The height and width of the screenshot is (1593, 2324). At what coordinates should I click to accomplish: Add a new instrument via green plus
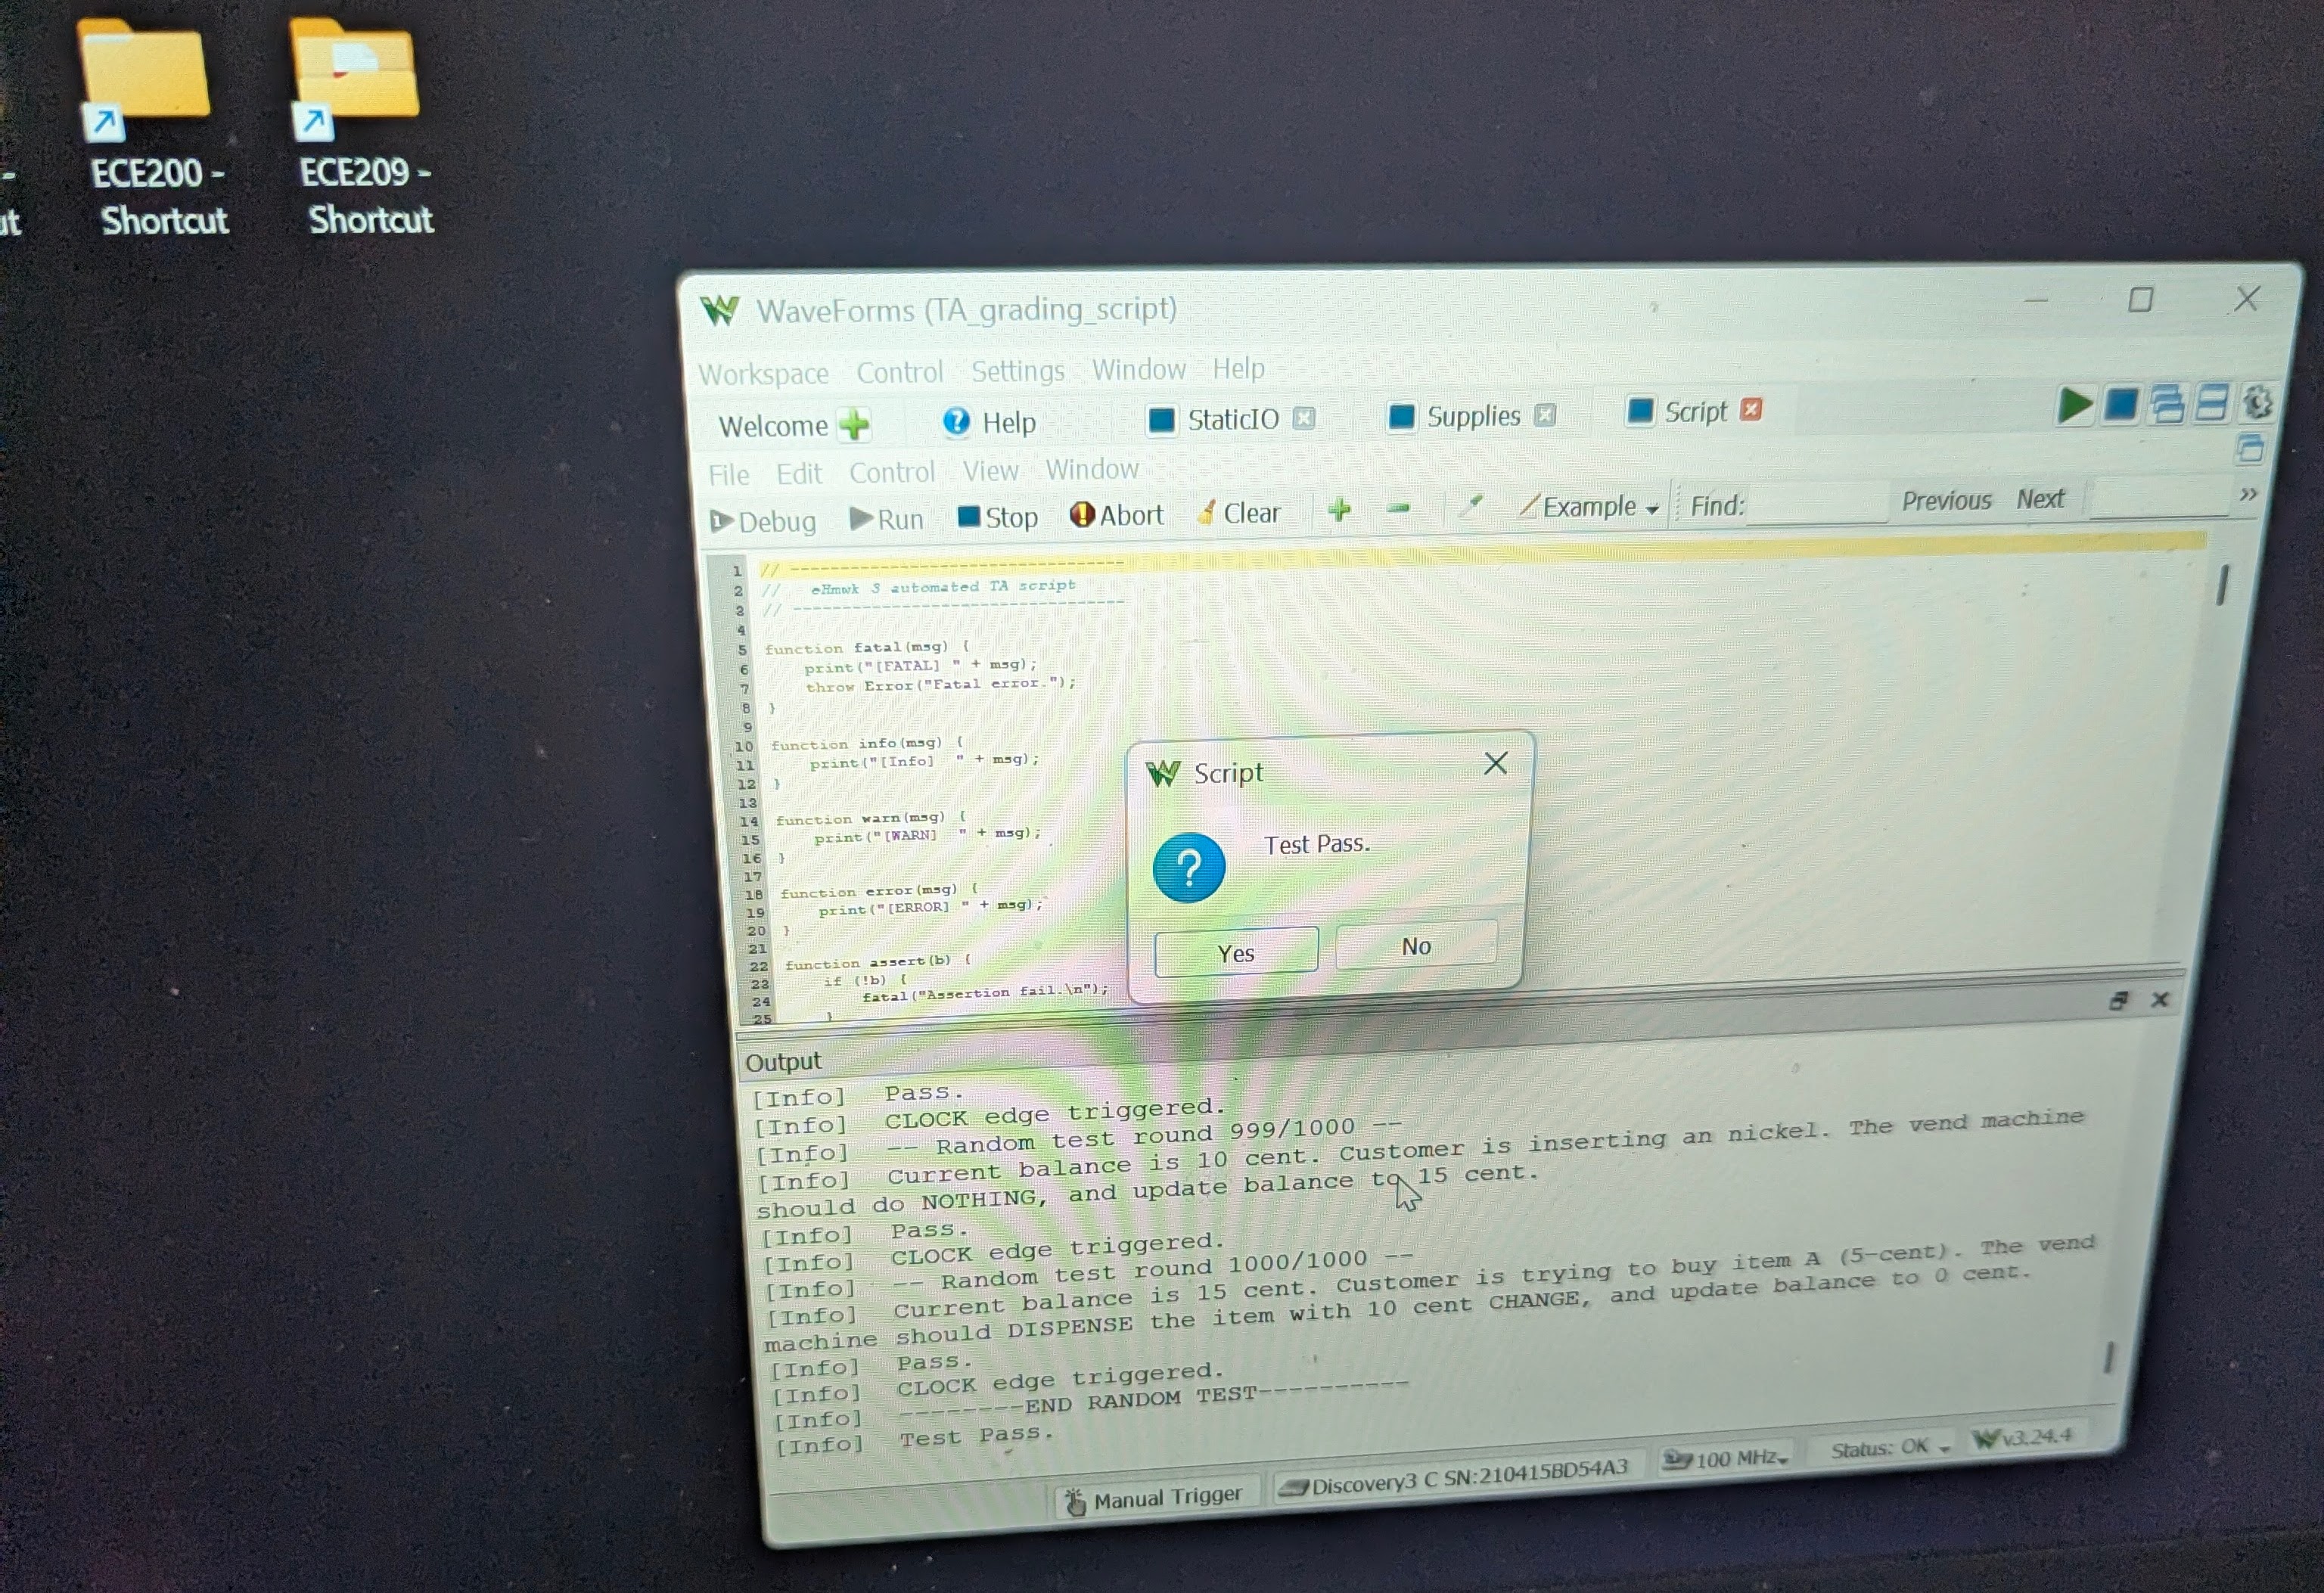[x=854, y=424]
